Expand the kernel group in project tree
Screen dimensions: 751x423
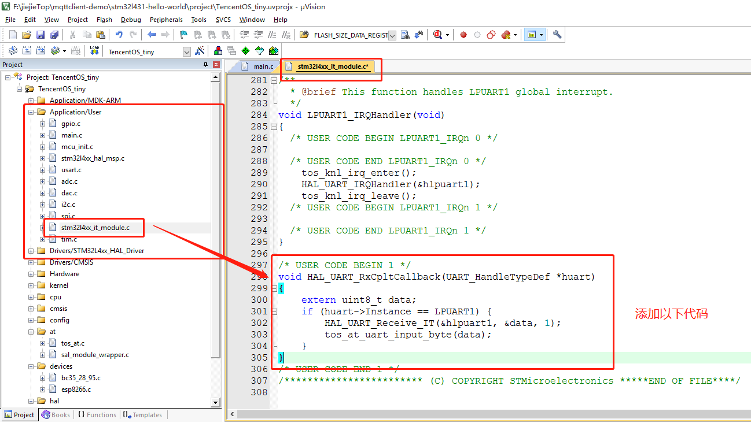coord(31,285)
